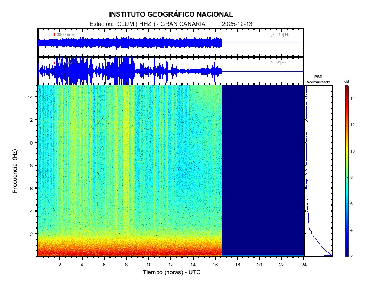Click the 16 hour tick on the time axis

pos(215,265)
